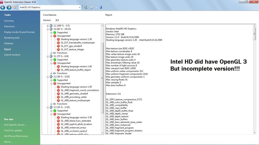Collapse the 3.1 (75 % - 6/8) node

tap(48, 56)
